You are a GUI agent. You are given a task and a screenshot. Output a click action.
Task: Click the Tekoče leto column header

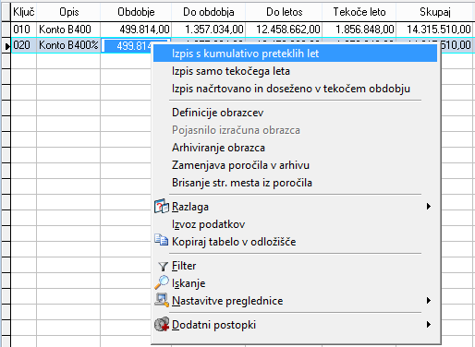pos(359,12)
